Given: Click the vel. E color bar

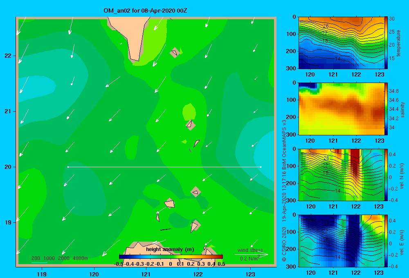Looking at the screenshot, I should (386, 241).
